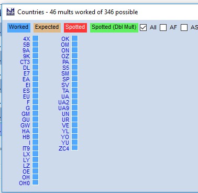Click the green Spotted (Dbl Mult) legend
The image size is (198, 193).
click(114, 27)
